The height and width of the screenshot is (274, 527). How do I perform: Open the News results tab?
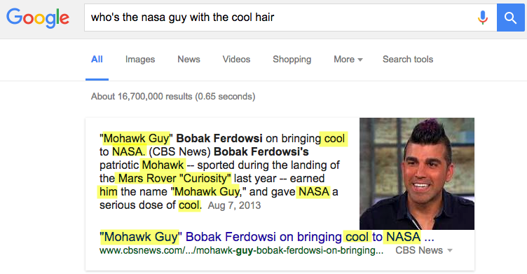(189, 60)
